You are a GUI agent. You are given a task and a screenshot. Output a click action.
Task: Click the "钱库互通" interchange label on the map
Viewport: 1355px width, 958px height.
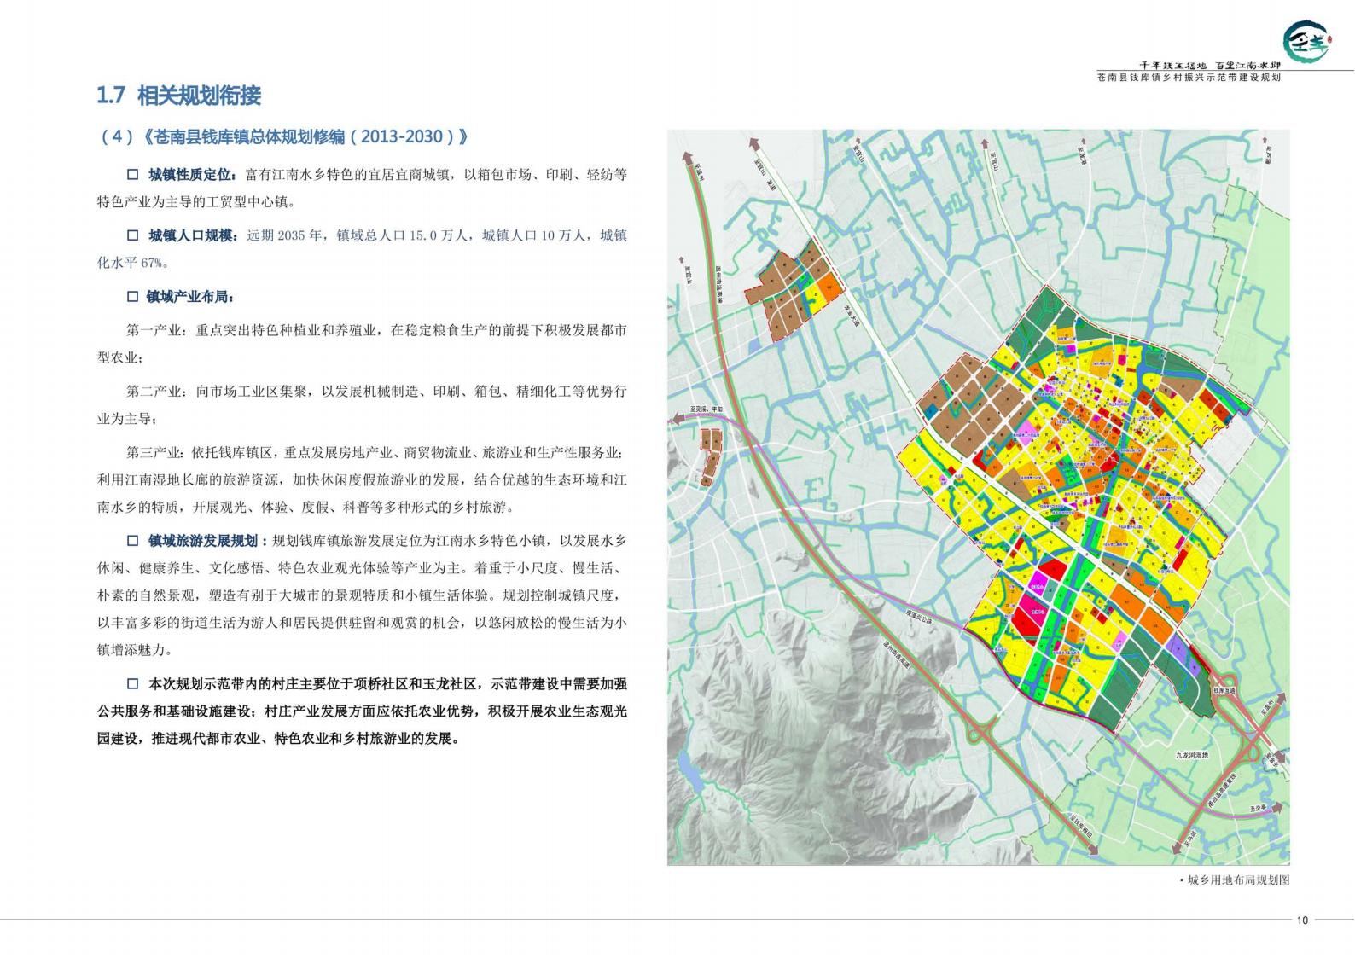pos(1224,688)
